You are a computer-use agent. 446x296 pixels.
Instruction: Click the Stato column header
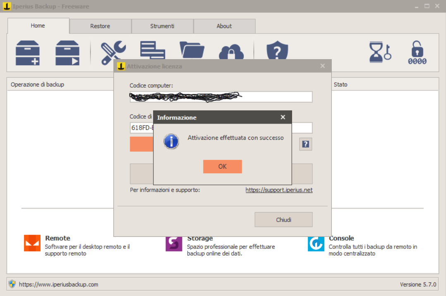[340, 84]
